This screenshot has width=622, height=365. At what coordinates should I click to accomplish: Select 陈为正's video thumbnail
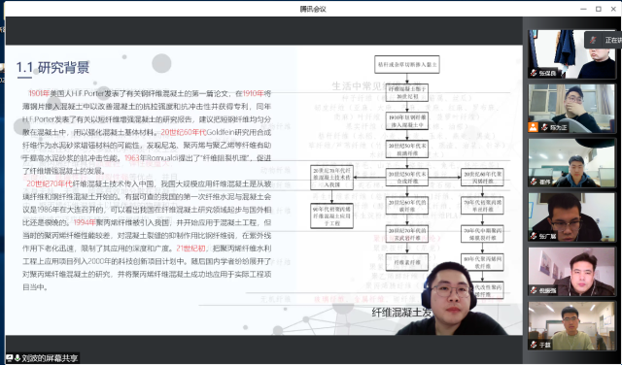click(572, 108)
